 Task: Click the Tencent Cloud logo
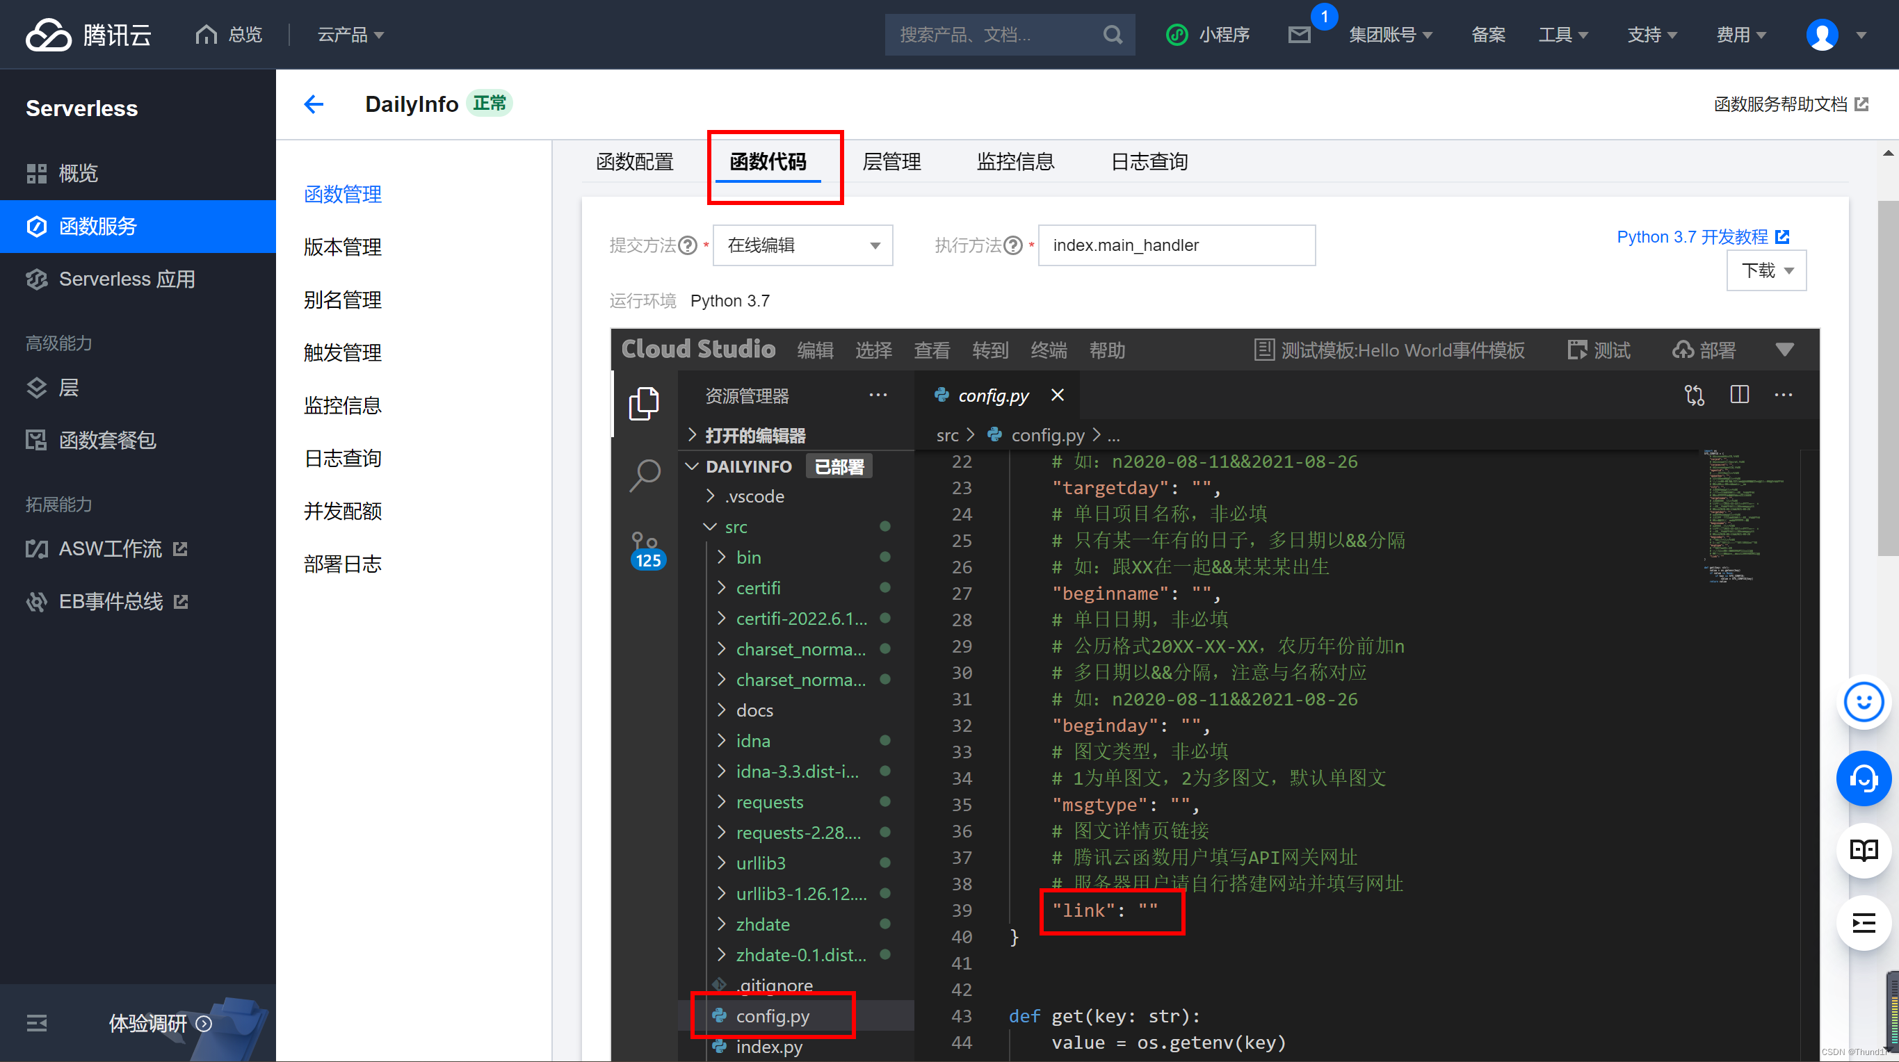[x=88, y=35]
